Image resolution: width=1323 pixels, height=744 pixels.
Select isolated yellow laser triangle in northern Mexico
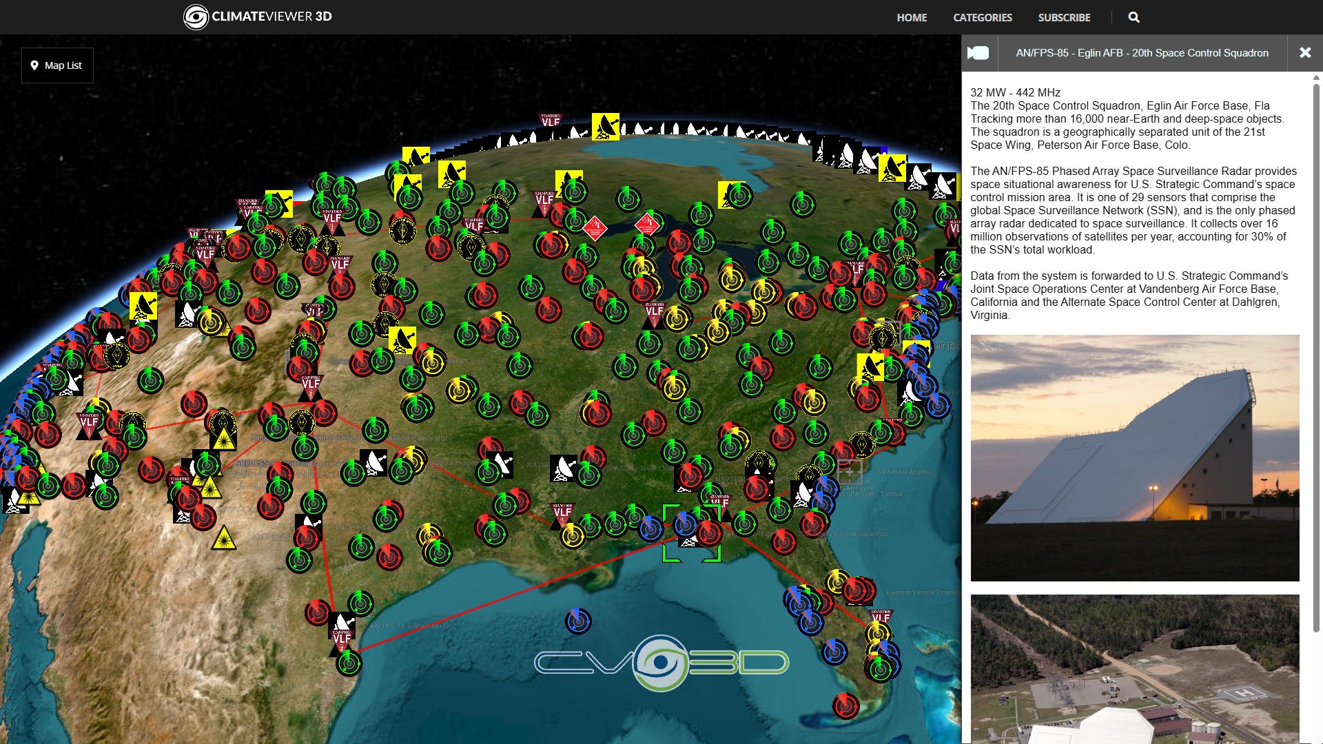tap(224, 539)
